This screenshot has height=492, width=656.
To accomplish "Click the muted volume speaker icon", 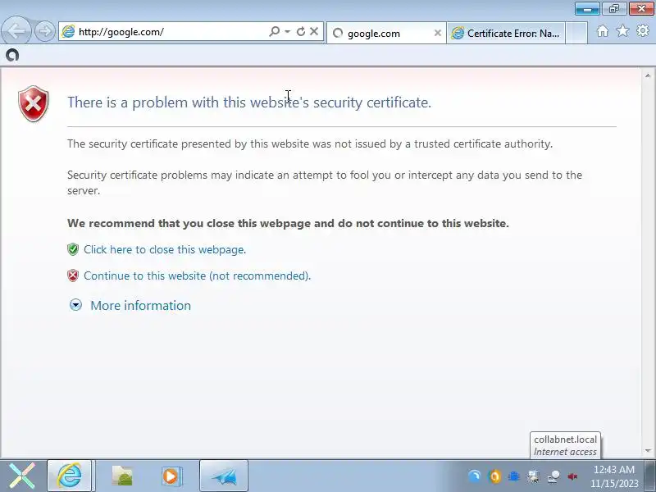I will click(572, 476).
